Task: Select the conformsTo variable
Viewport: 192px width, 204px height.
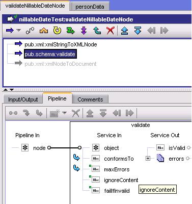Action: point(119,159)
